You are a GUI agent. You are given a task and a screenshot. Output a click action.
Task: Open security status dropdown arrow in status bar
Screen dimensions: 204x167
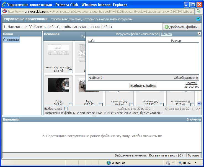(x=173, y=163)
